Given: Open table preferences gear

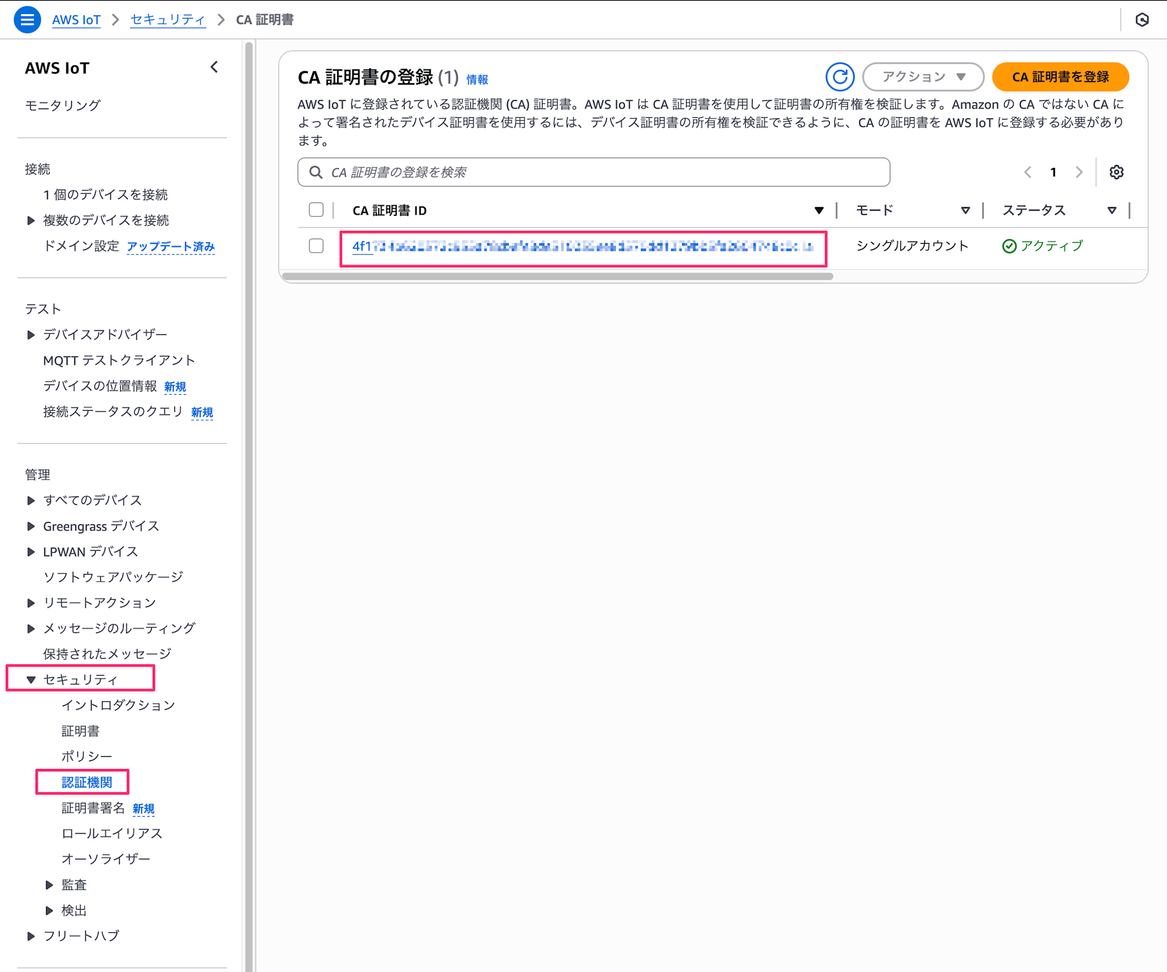Looking at the screenshot, I should [x=1116, y=172].
